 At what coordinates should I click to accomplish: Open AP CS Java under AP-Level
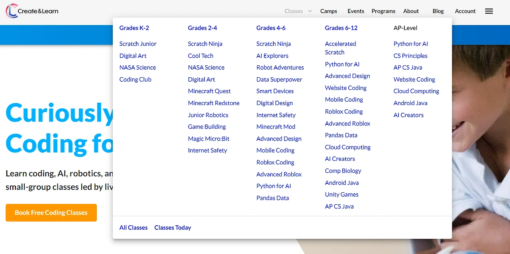pos(408,68)
